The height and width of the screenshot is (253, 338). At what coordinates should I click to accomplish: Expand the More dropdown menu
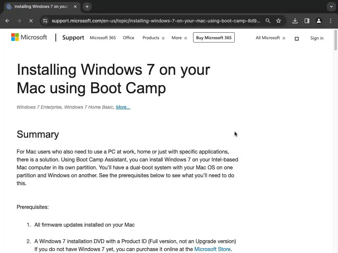pos(179,38)
